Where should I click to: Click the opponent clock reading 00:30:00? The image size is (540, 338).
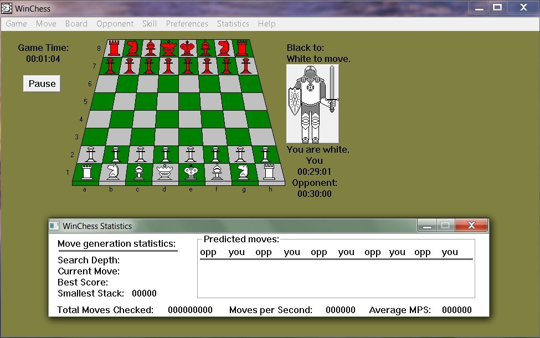pyautogui.click(x=315, y=194)
